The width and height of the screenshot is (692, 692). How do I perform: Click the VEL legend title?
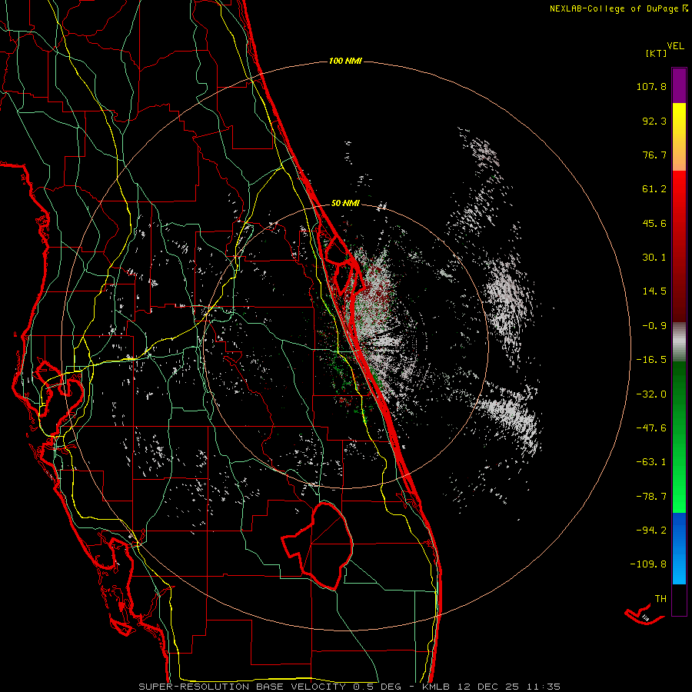[675, 46]
